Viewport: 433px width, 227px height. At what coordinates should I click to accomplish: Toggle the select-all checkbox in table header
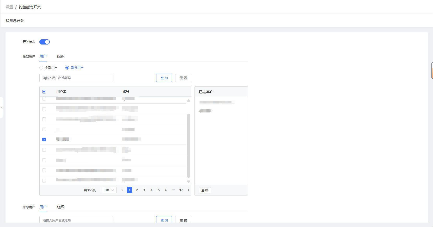pyautogui.click(x=44, y=92)
